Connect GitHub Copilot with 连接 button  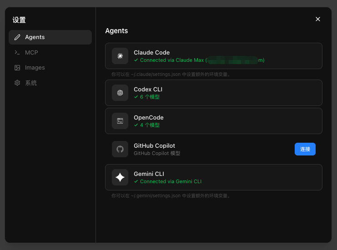click(305, 149)
